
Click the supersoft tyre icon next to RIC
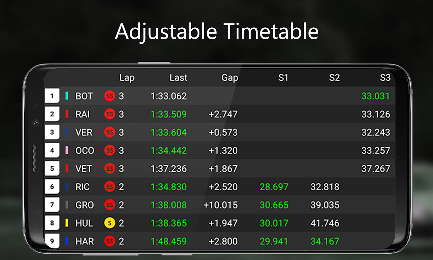pyautogui.click(x=110, y=187)
